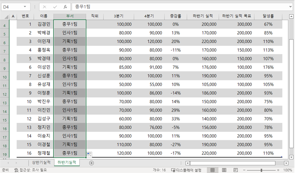Switch to Page Break Preview icon
The width and height of the screenshot is (295, 173).
pyautogui.click(x=235, y=170)
